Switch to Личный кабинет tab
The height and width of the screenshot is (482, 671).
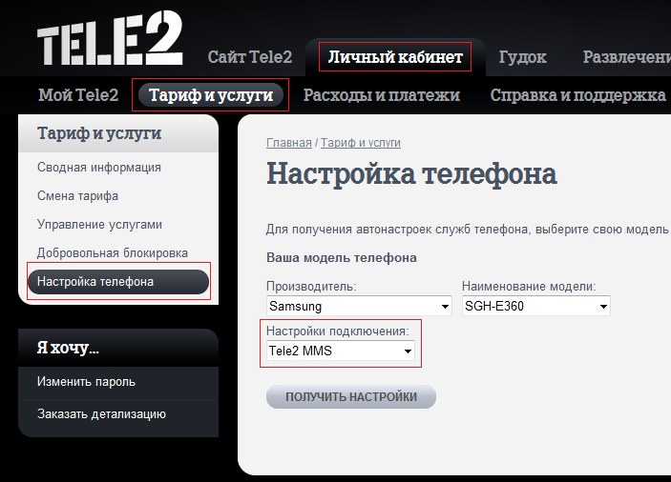[395, 57]
